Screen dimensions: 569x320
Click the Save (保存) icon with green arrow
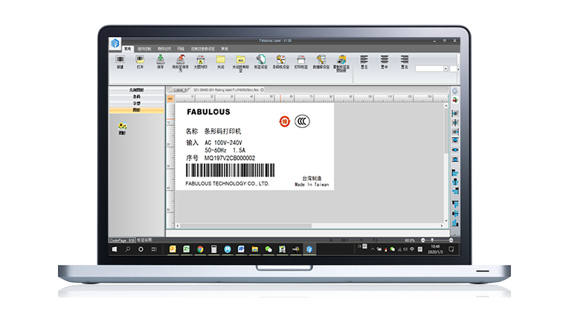[x=160, y=60]
